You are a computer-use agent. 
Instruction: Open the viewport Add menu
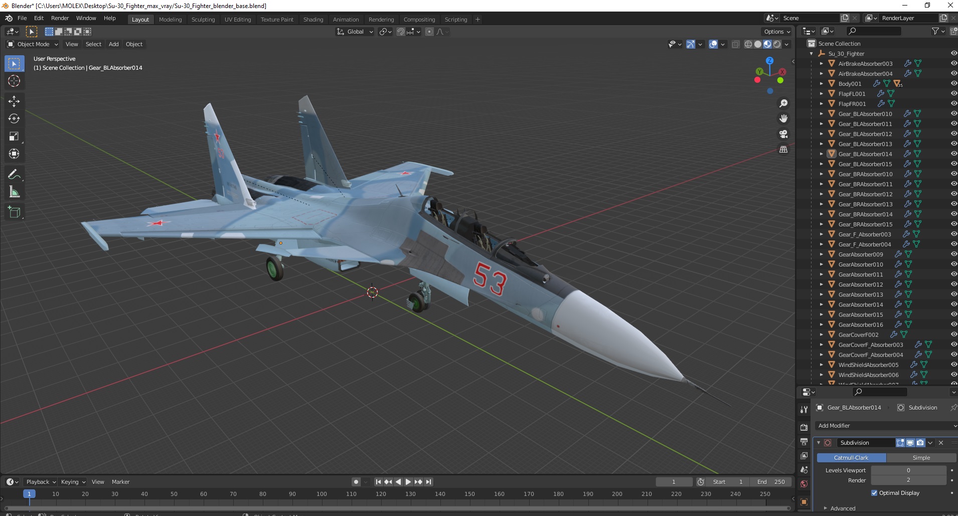click(114, 44)
